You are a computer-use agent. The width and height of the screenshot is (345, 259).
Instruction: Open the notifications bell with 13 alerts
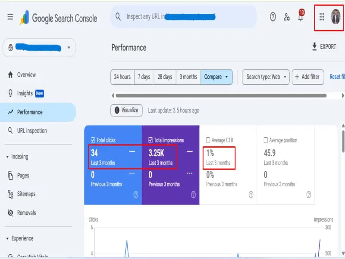[x=301, y=16]
